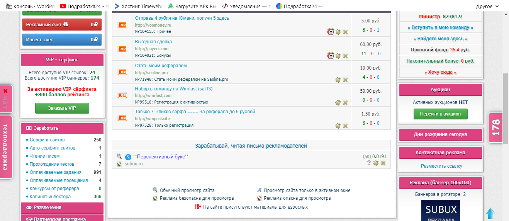The image size is (509, 221).
Task: Click the bug icon for task №71948
Action: click(338, 80)
